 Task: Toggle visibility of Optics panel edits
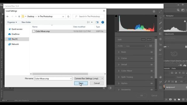pos(152,83)
